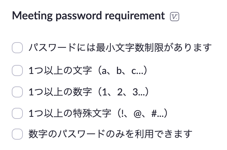Enable the 最小文字数制限 password checkbox
Screen dimensions: 227x150
[17, 48]
